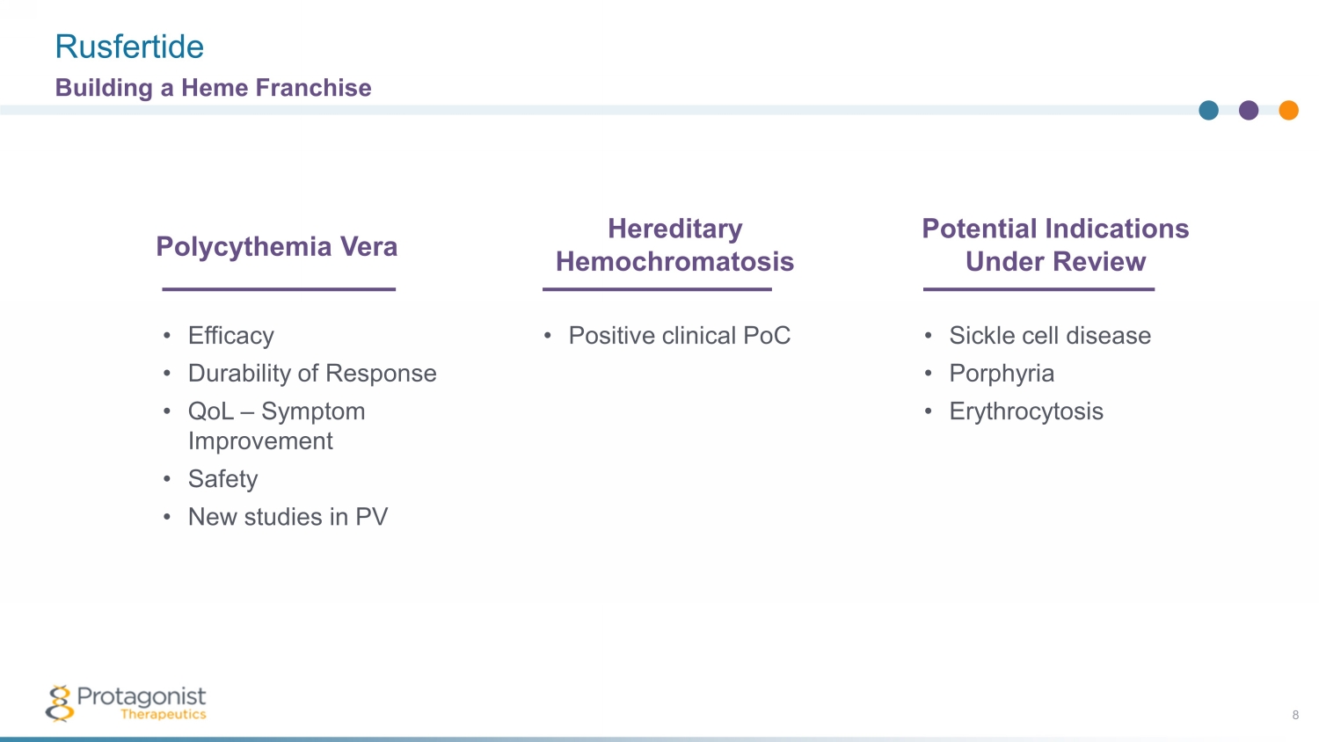Click the Efficacy bullet point
1319x742 pixels.
pos(231,336)
